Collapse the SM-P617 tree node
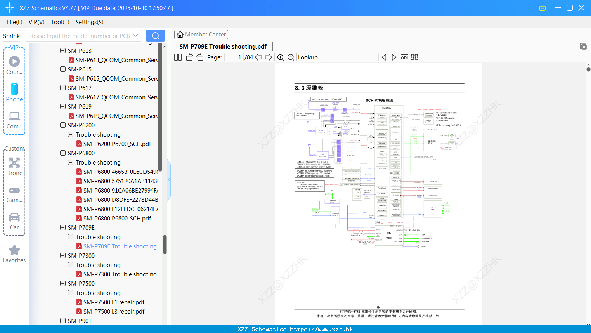The width and height of the screenshot is (591, 333). 63,88
